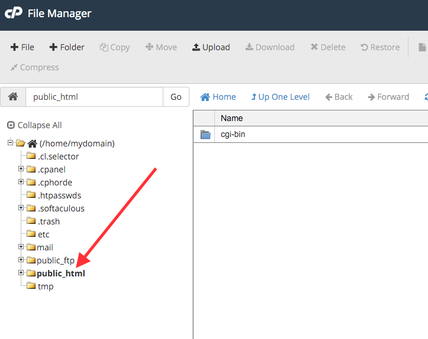The height and width of the screenshot is (339, 428).
Task: Open the .trash folder in tree
Action: pos(48,221)
